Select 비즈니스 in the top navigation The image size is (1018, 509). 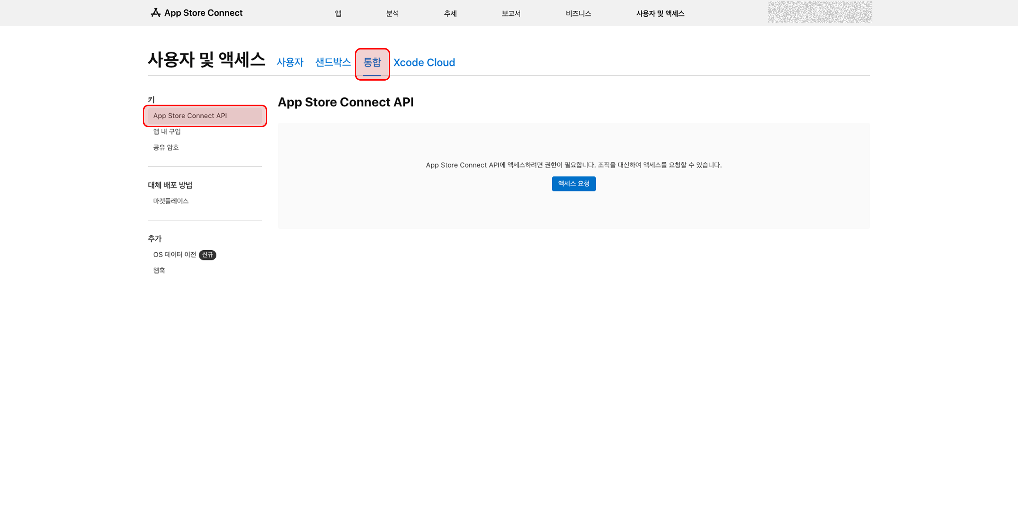(578, 13)
